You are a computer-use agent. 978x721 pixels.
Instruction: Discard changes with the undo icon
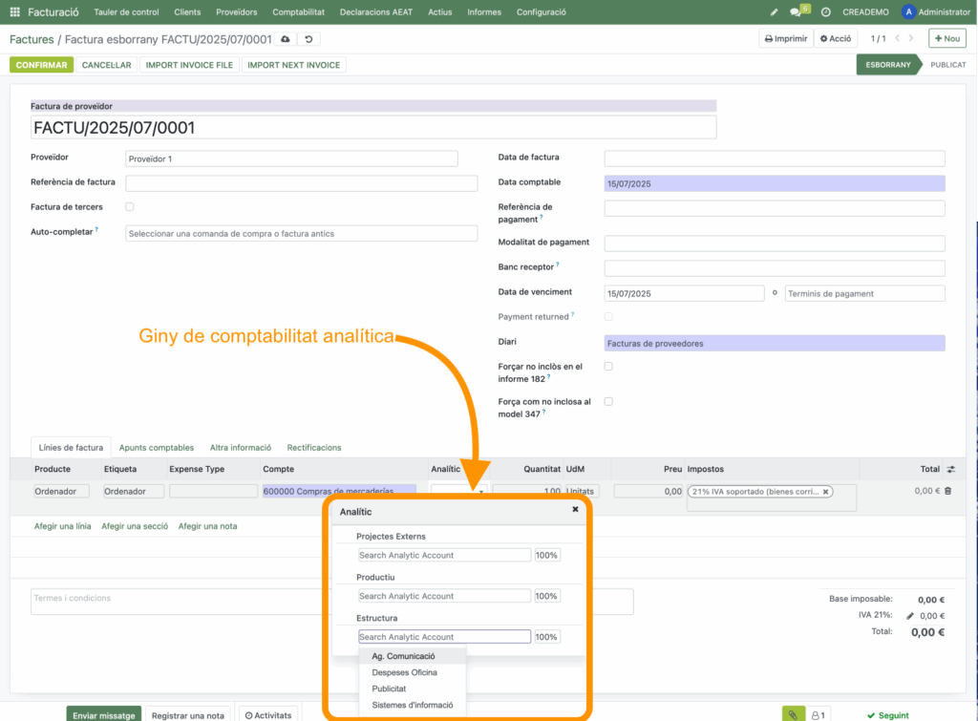(x=308, y=39)
